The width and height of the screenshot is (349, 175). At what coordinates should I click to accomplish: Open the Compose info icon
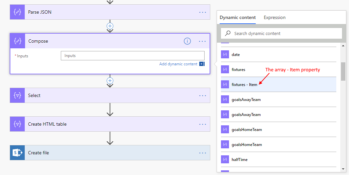pyautogui.click(x=187, y=41)
